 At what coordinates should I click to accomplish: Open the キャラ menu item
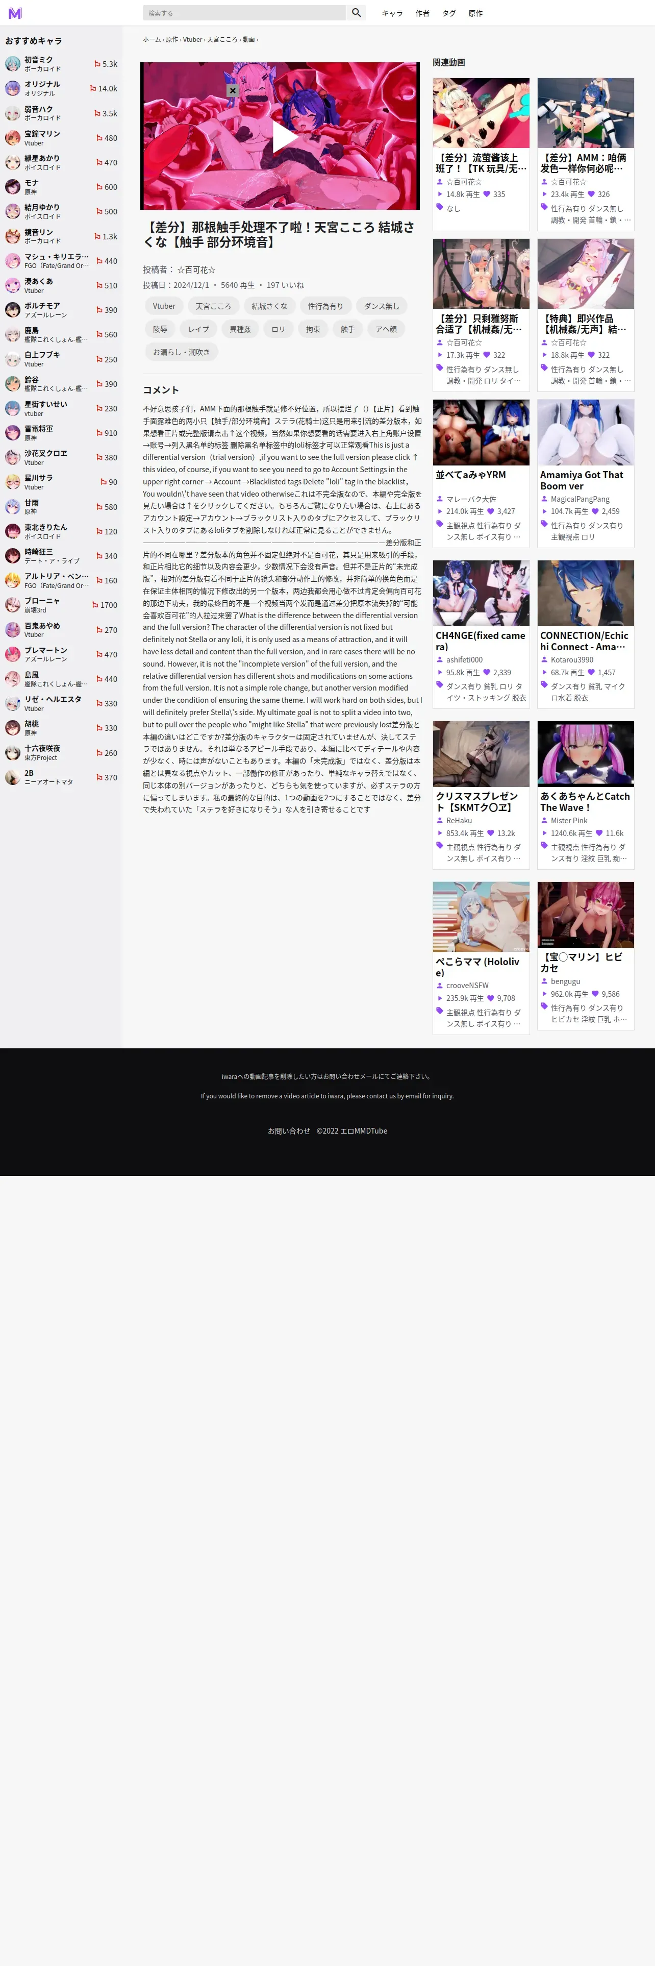coord(392,14)
